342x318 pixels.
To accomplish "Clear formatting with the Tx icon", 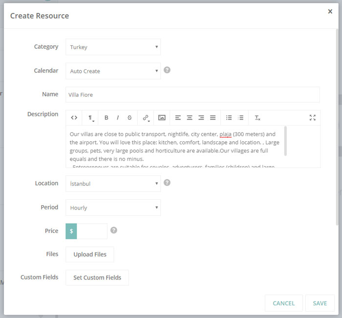I will pyautogui.click(x=257, y=118).
